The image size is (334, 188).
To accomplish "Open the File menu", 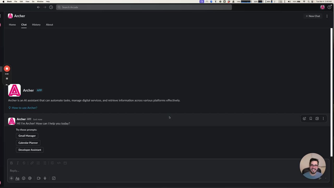I will click(x=16, y=2).
